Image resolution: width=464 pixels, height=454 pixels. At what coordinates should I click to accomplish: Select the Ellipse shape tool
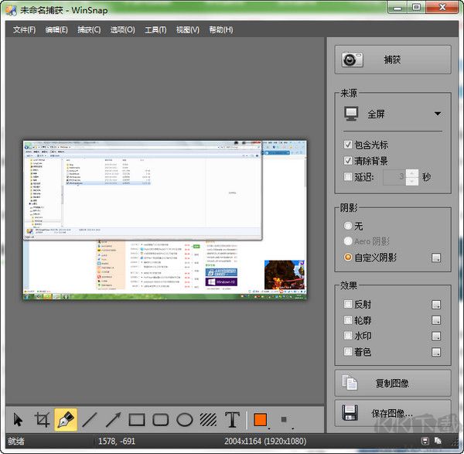coord(185,420)
